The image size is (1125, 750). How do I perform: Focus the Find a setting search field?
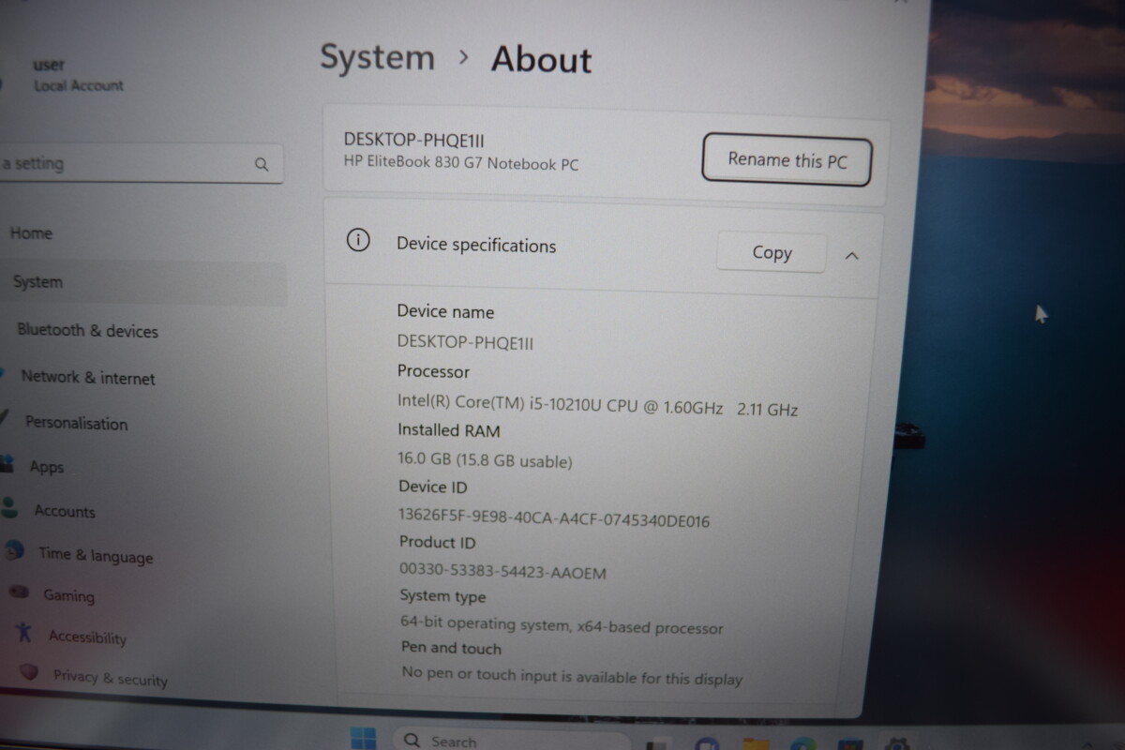pos(141,164)
